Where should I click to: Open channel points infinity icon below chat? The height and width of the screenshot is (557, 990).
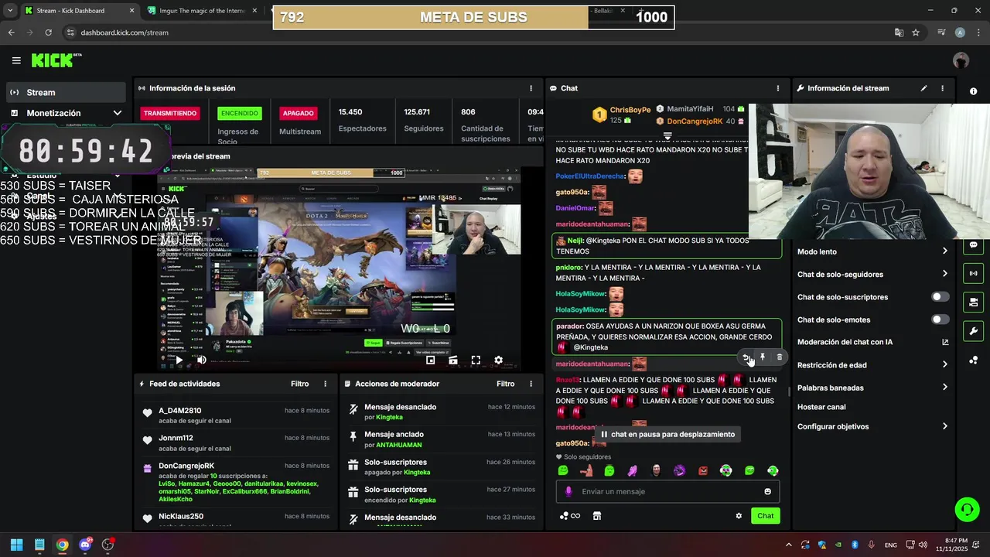click(570, 516)
